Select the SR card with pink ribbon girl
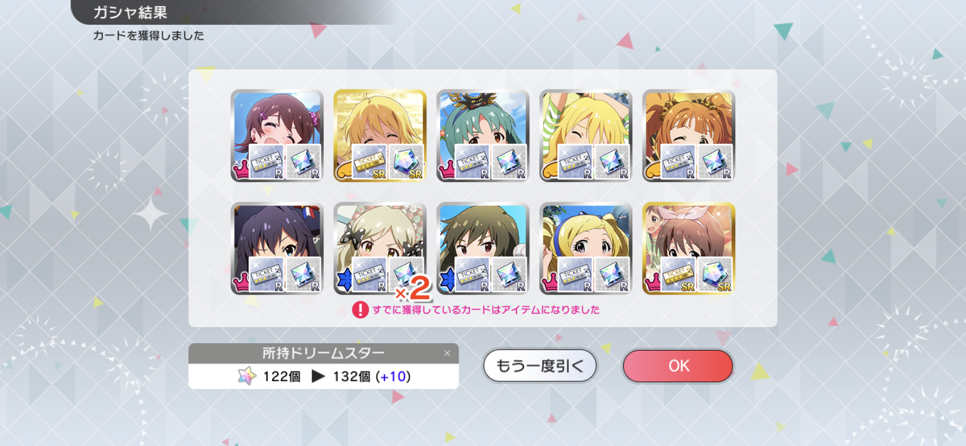Screen dimensions: 966x446 [x=689, y=249]
